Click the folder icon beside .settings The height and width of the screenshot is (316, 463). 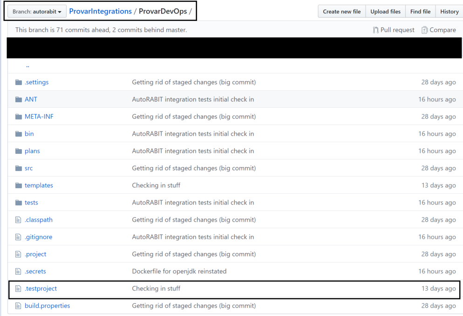click(19, 82)
